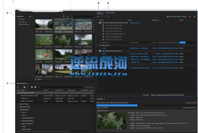198x133 pixels.
Task: Open the Media Browser filter icon
Action: (x=68, y=16)
